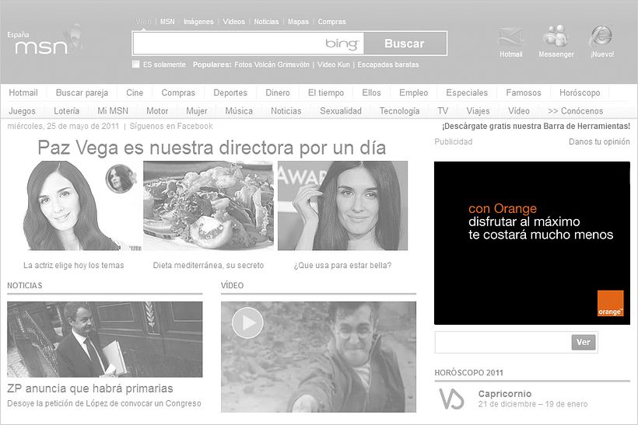Open the Horóscopo navigation item
The image size is (638, 425).
(580, 92)
